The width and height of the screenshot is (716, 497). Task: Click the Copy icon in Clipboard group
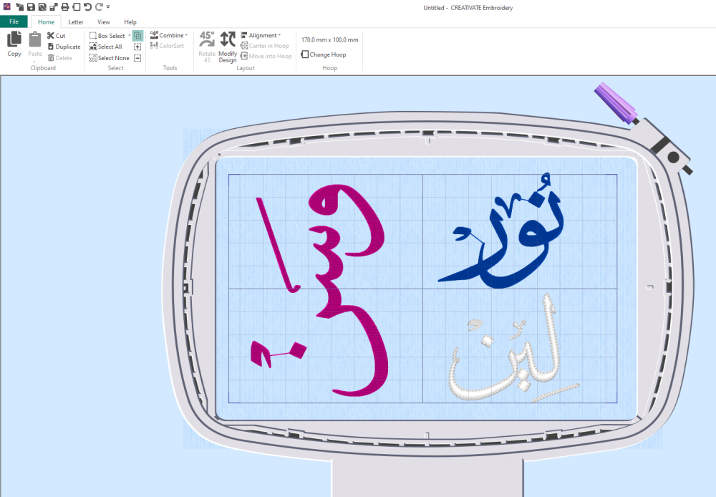pyautogui.click(x=14, y=44)
